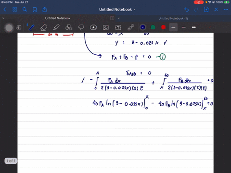Choose the dark blue pen color
231x173 pixels.
[143, 27]
